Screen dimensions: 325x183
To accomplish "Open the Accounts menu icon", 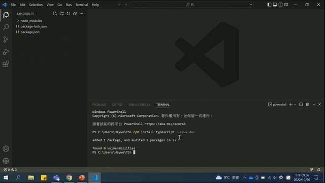I will (6, 148).
